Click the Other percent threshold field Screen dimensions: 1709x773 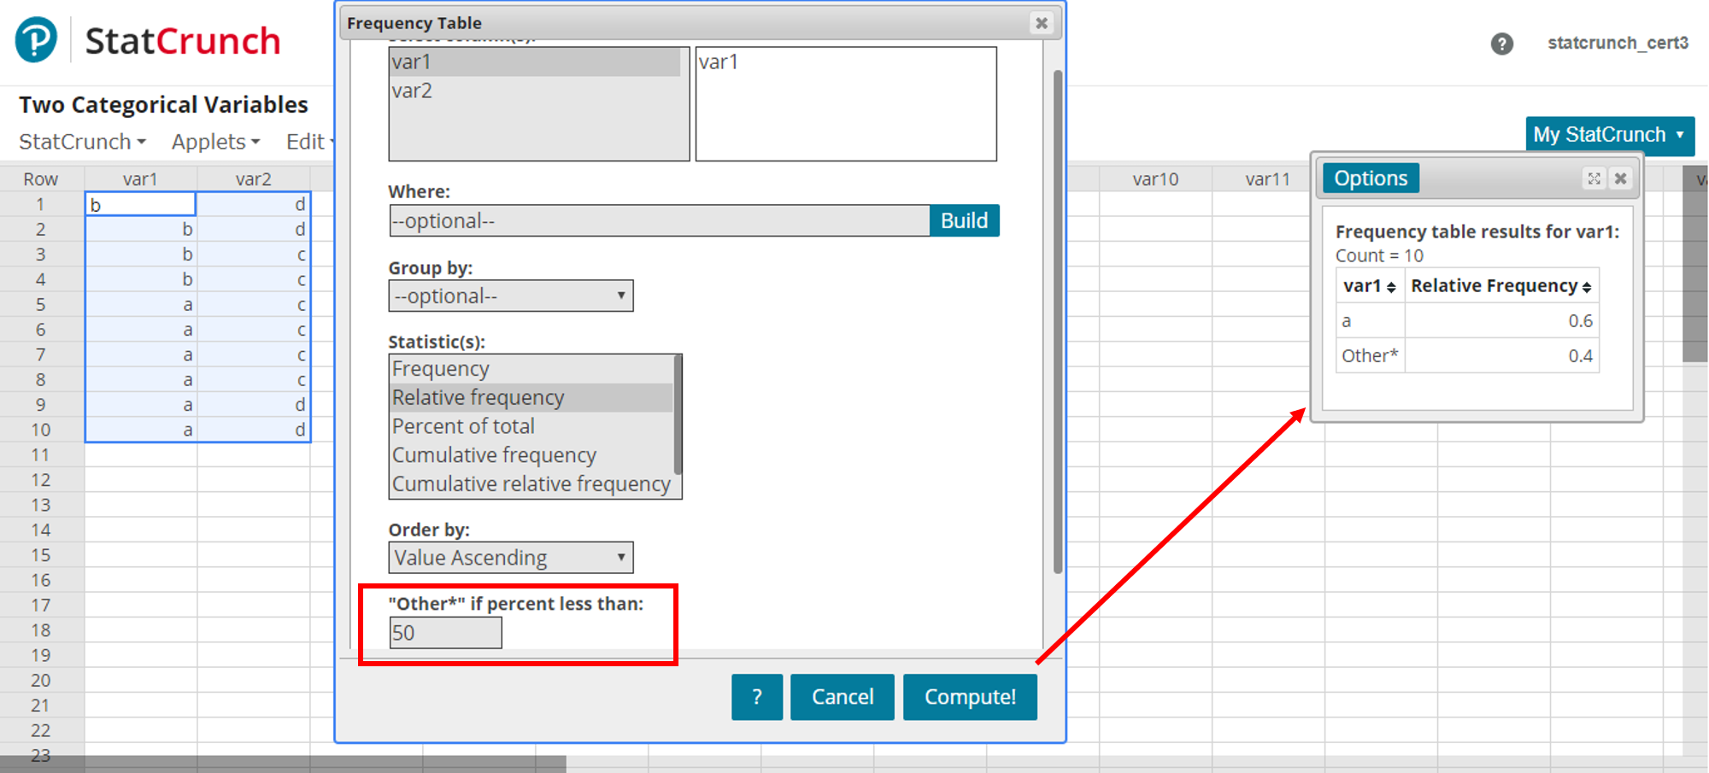pos(445,633)
